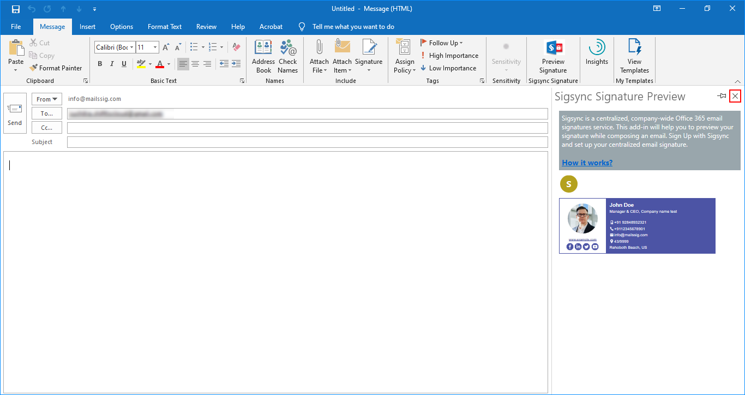The height and width of the screenshot is (395, 745).
Task: Click into the Subject field
Action: coord(307,142)
